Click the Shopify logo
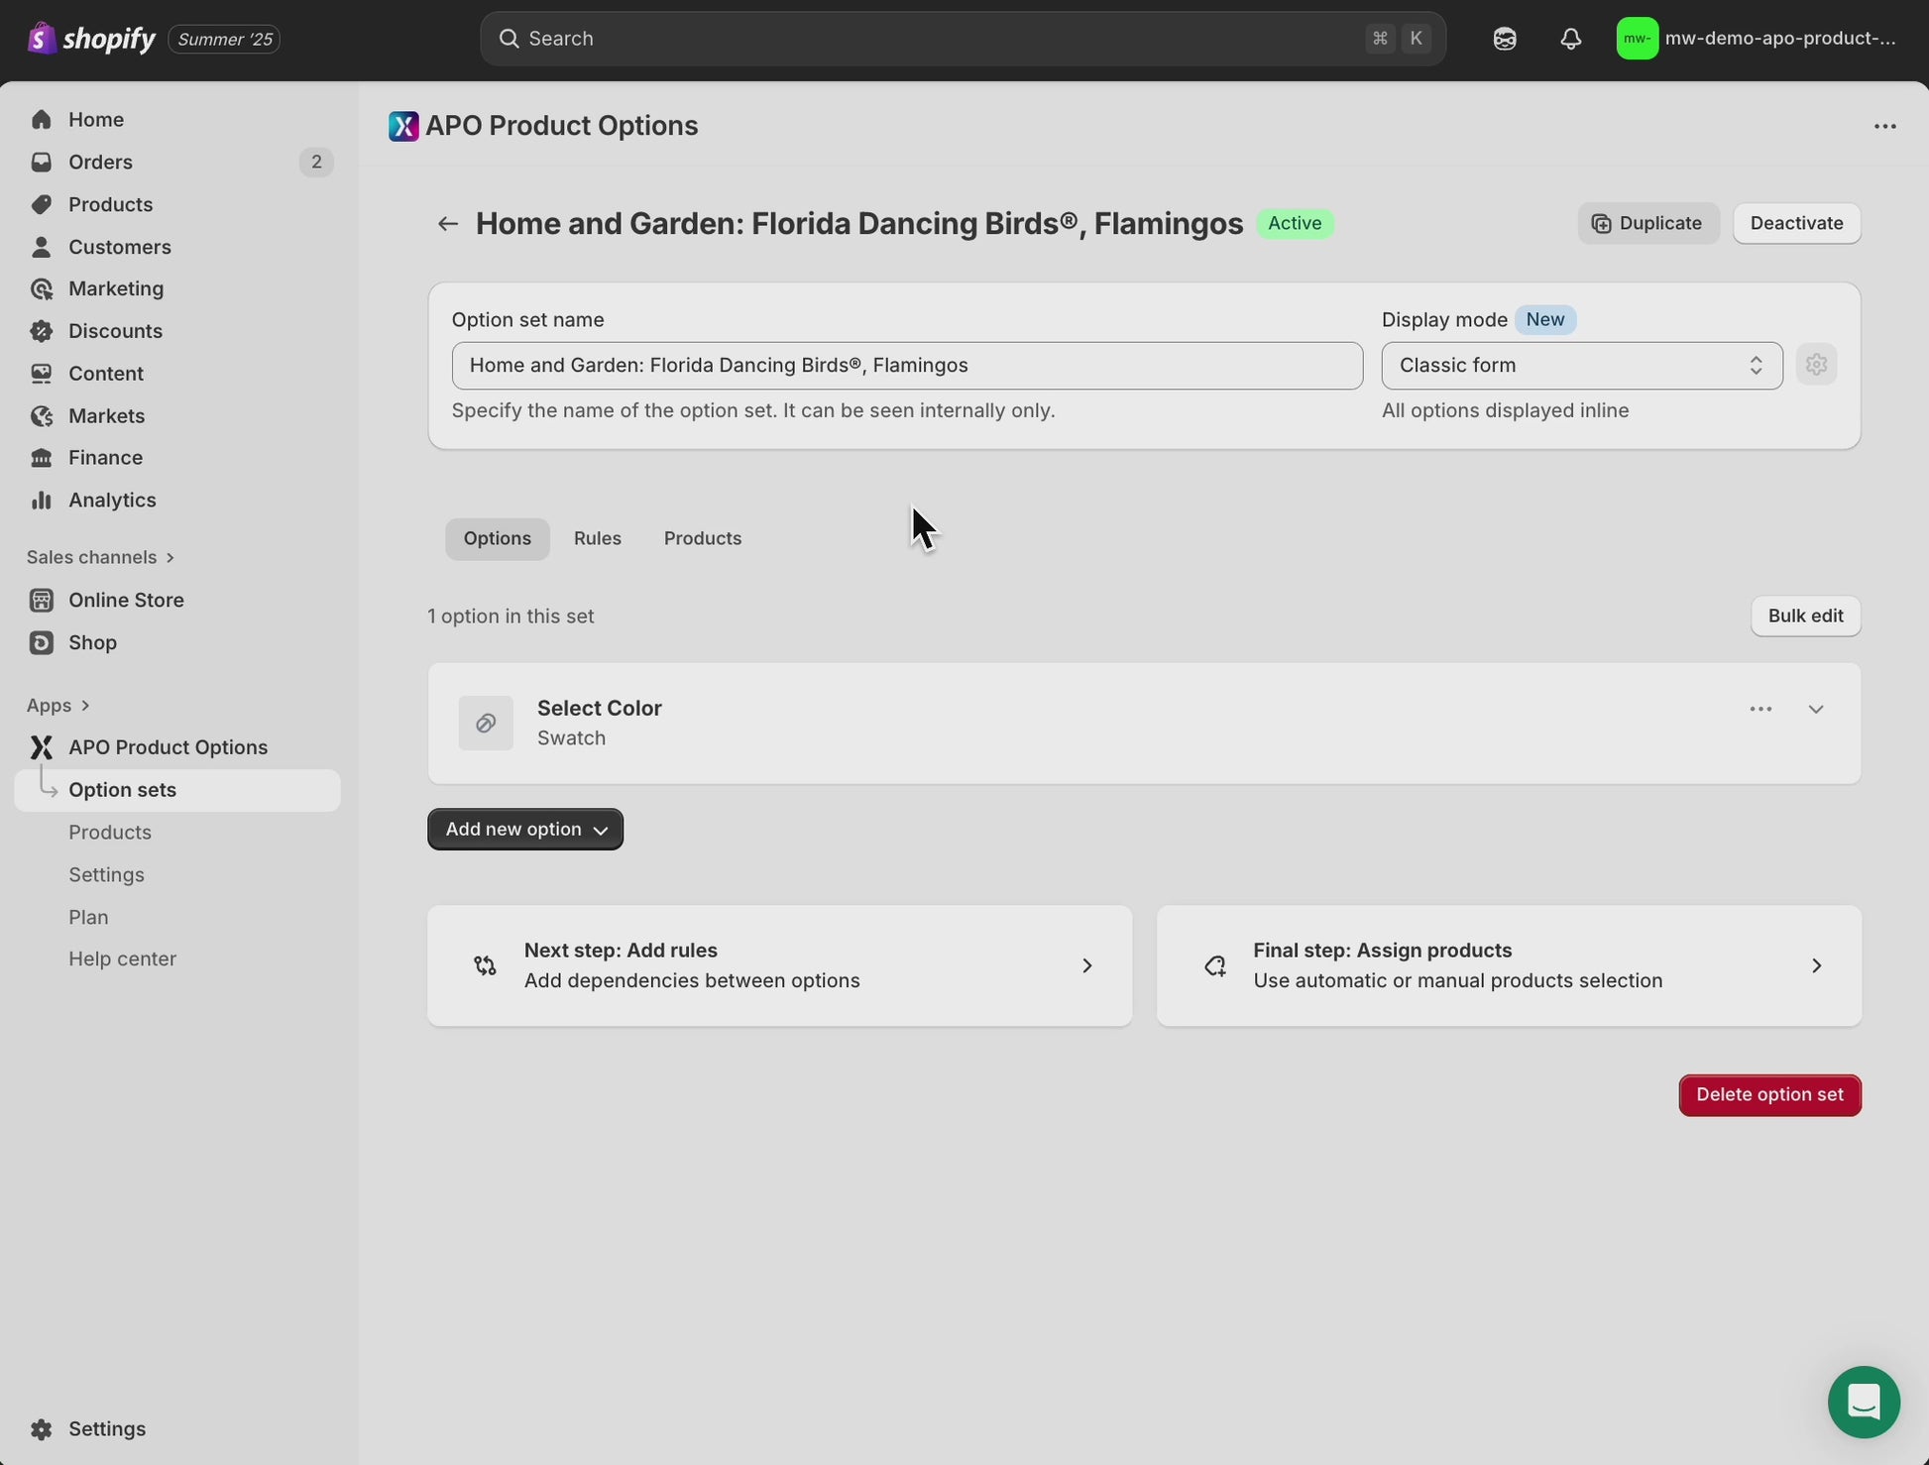The width and height of the screenshot is (1929, 1465). [x=91, y=39]
